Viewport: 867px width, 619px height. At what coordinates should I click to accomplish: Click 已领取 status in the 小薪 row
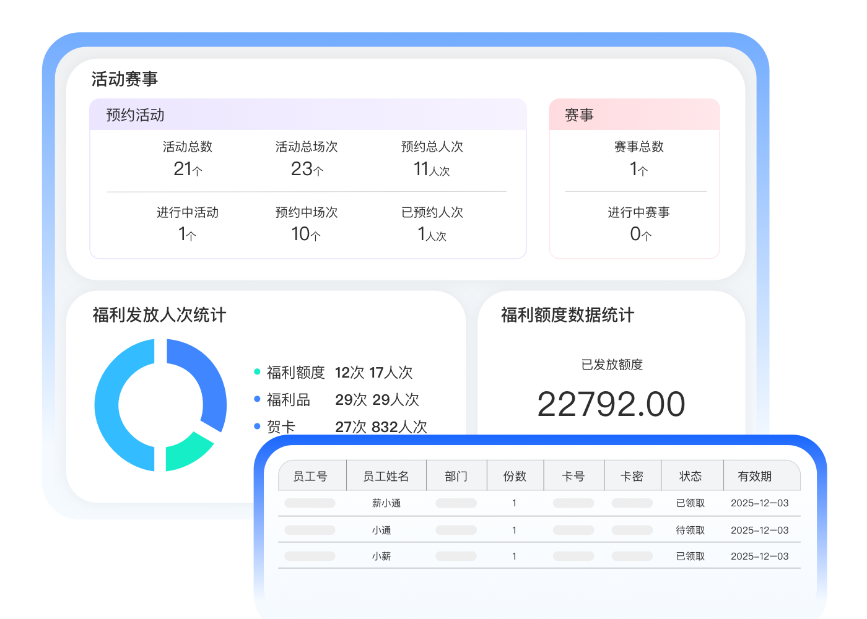click(691, 556)
